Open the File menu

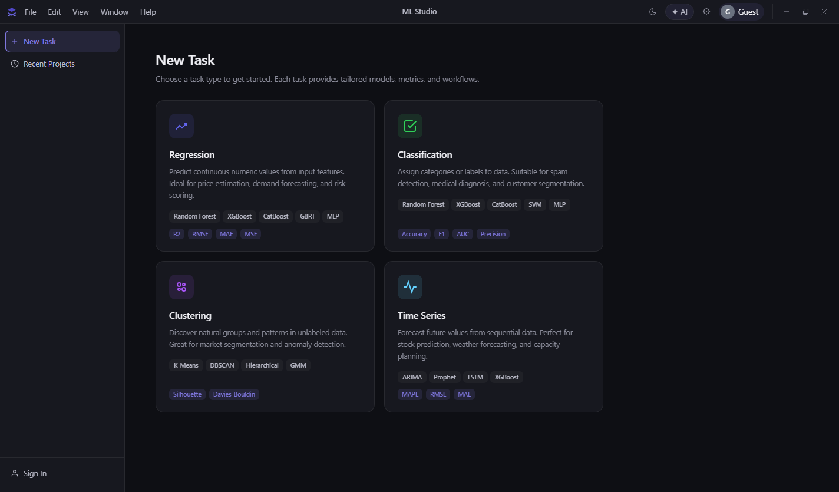31,12
